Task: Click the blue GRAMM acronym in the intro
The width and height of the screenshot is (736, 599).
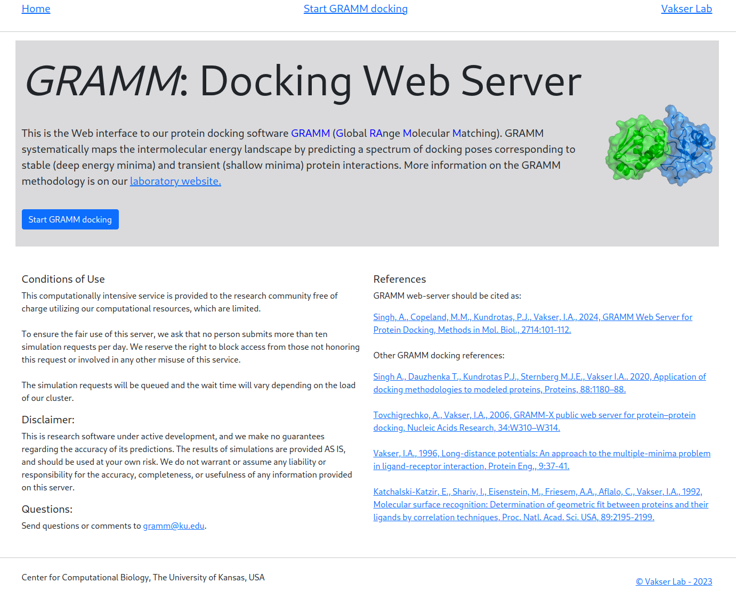Action: tap(310, 134)
